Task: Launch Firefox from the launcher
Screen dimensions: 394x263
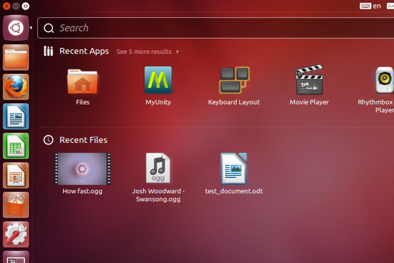Action: (16, 87)
